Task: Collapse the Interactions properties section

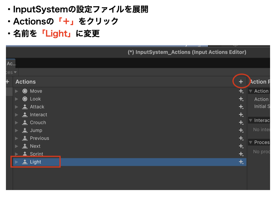Action: (x=251, y=120)
